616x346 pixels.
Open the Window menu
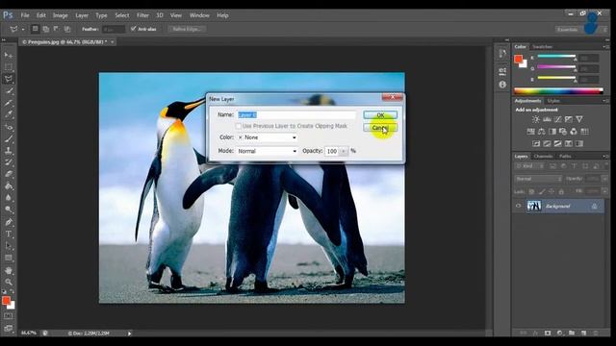pos(199,15)
